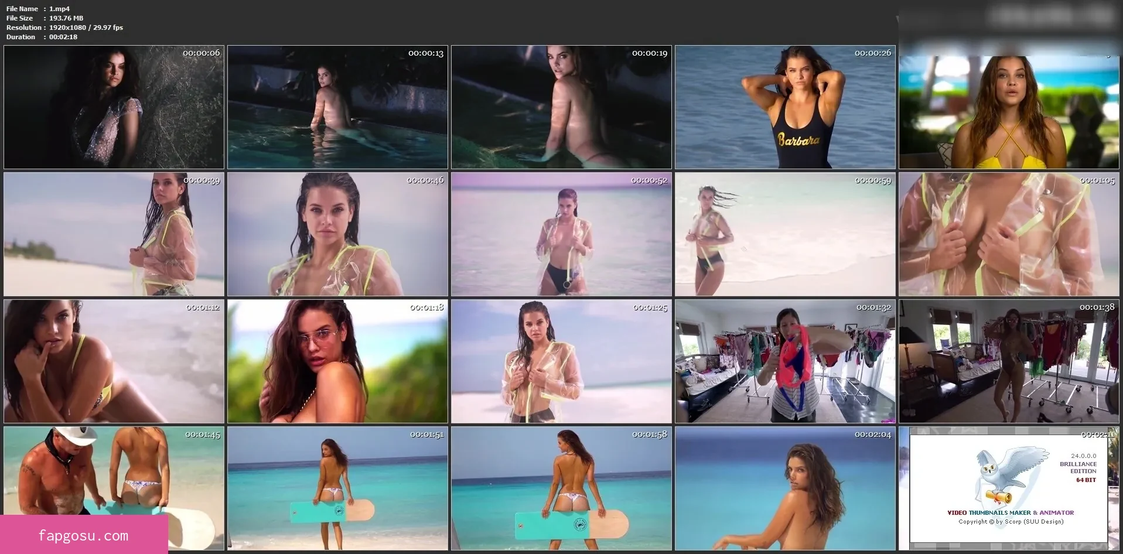Click the File Size 193.76 MB text

click(45, 18)
